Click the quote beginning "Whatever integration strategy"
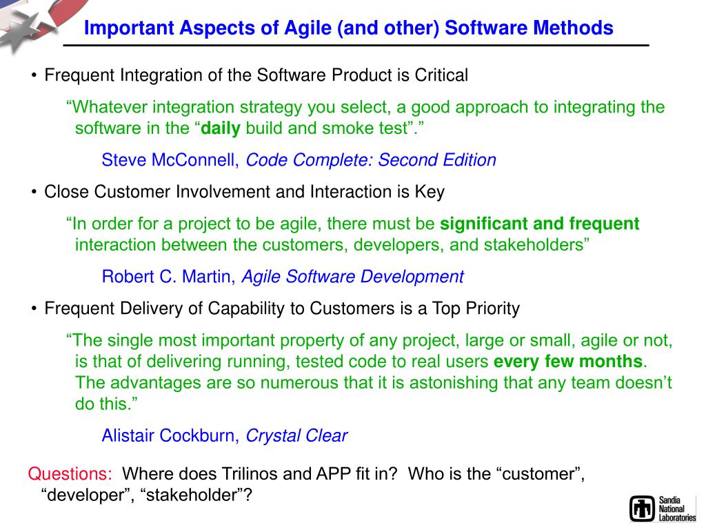The image size is (706, 530). click(365, 117)
